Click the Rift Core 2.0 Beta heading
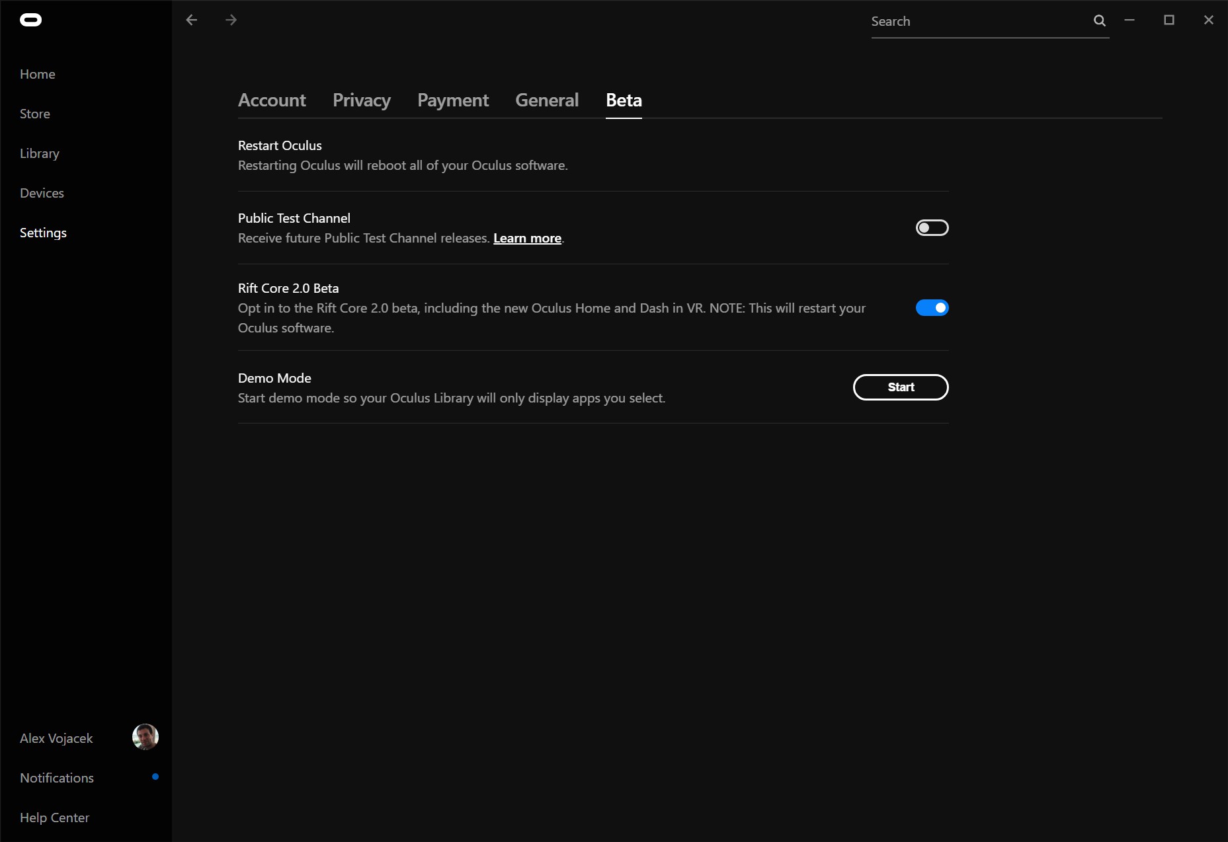 288,288
